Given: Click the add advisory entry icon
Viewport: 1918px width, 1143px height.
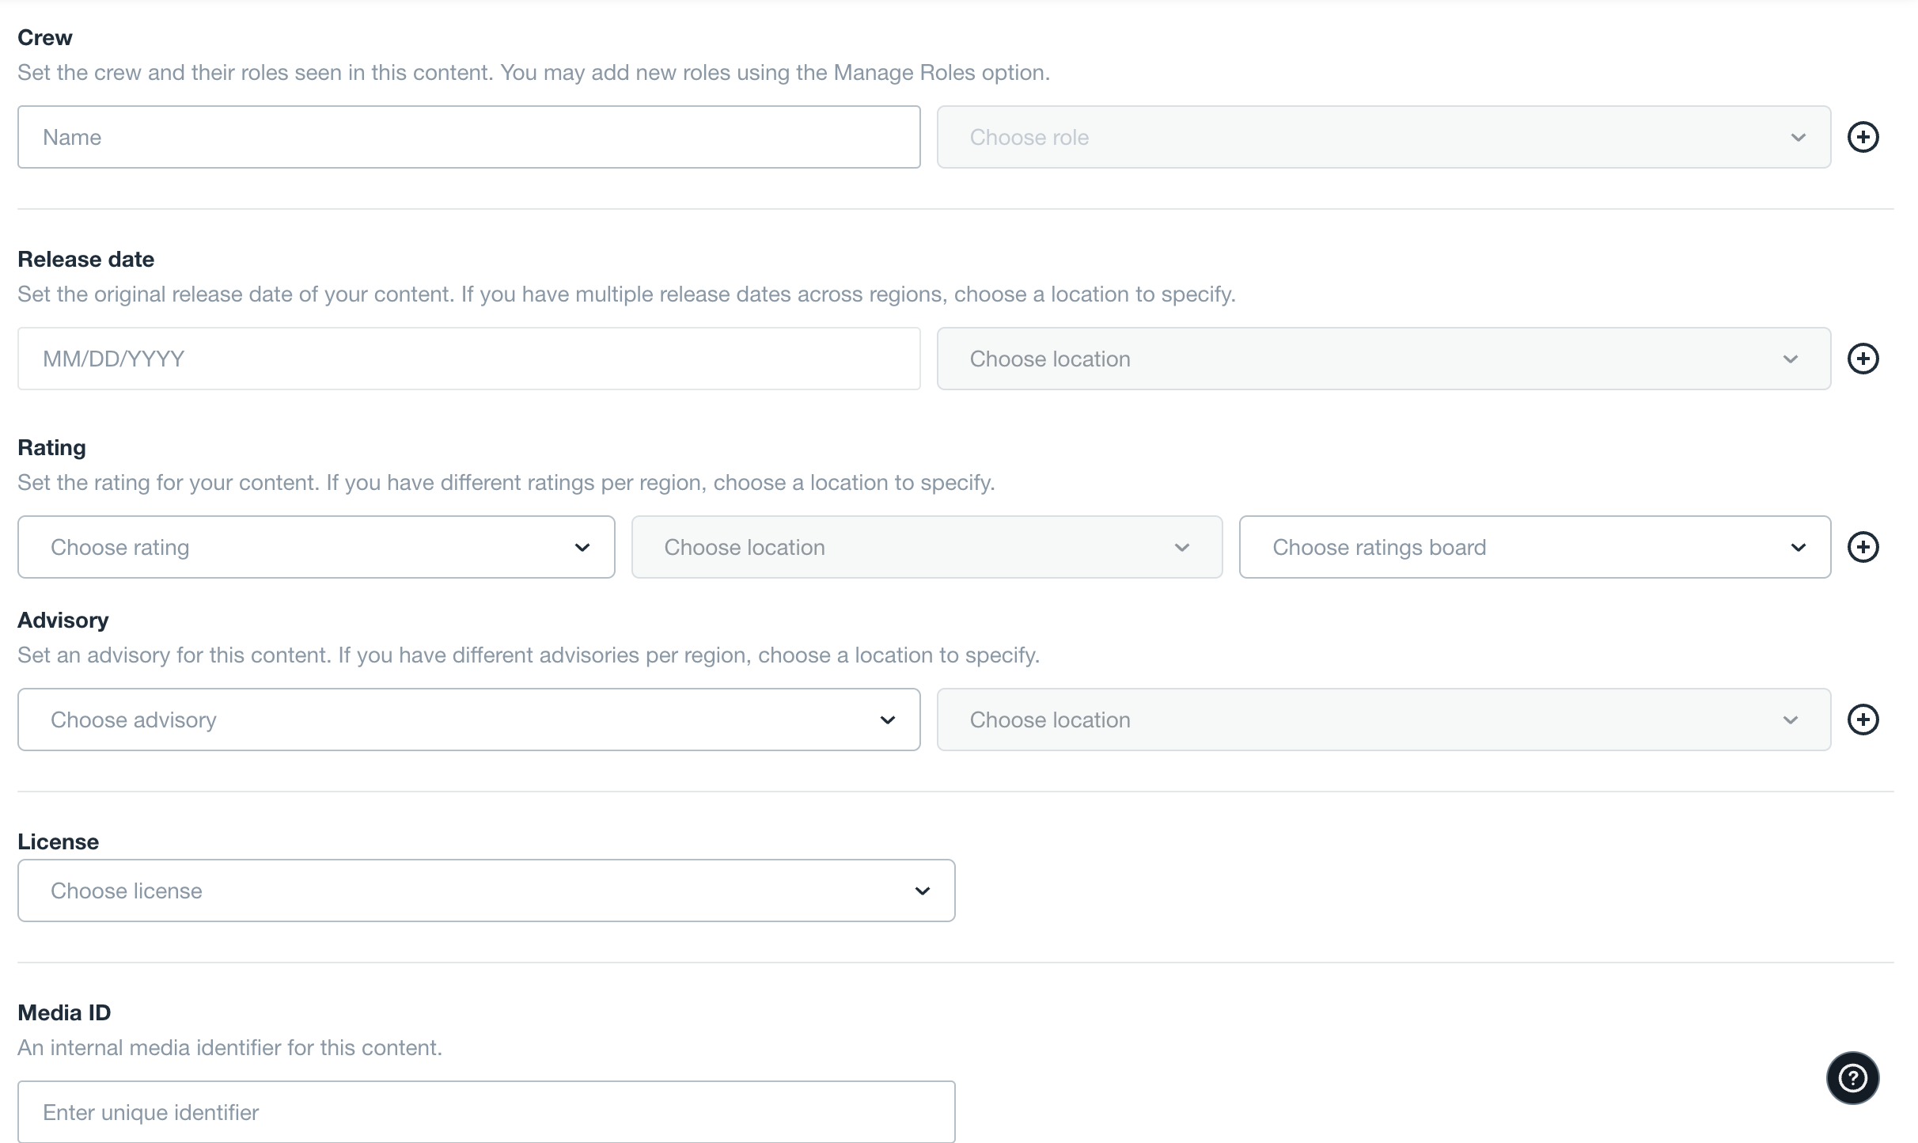Looking at the screenshot, I should pyautogui.click(x=1863, y=719).
